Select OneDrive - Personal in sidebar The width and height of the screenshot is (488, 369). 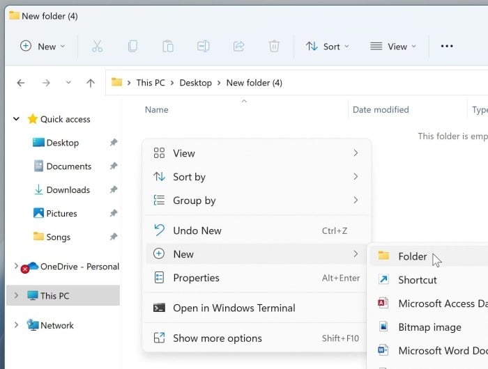click(x=70, y=267)
